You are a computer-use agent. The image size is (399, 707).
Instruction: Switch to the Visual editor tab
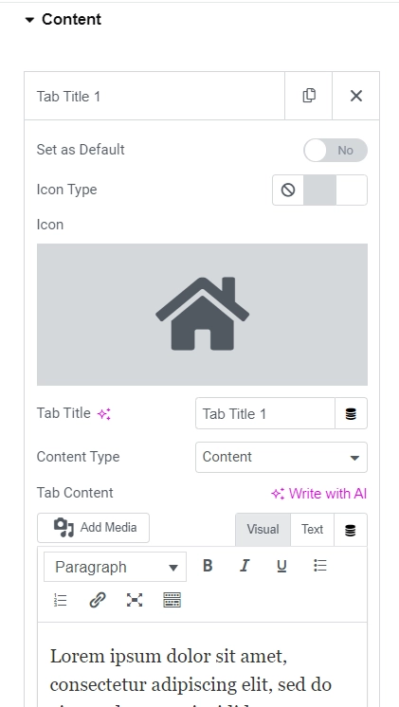click(263, 530)
